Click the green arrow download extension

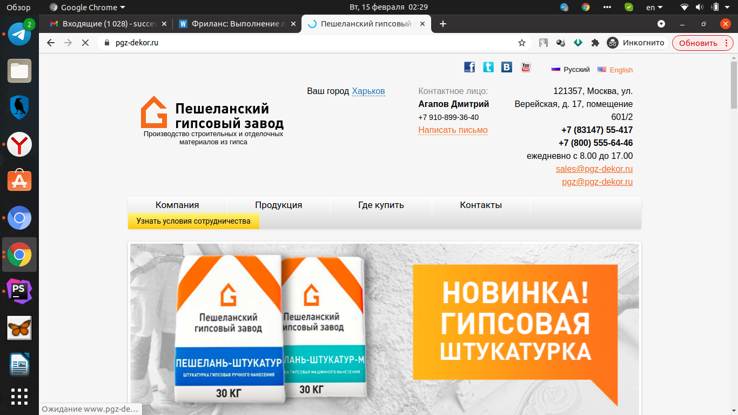(578, 43)
